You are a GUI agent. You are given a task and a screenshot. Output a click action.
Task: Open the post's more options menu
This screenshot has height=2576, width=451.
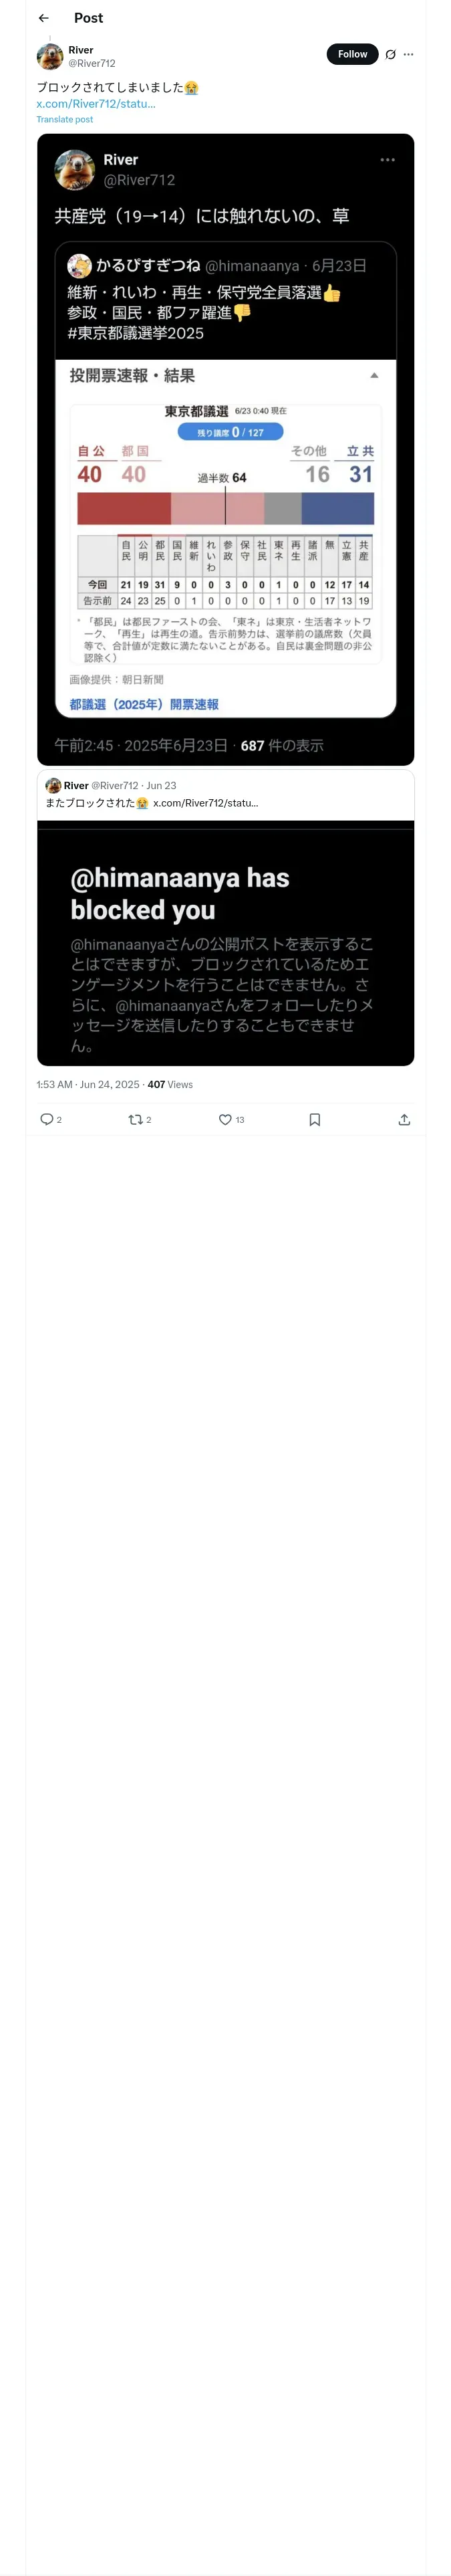click(x=408, y=54)
